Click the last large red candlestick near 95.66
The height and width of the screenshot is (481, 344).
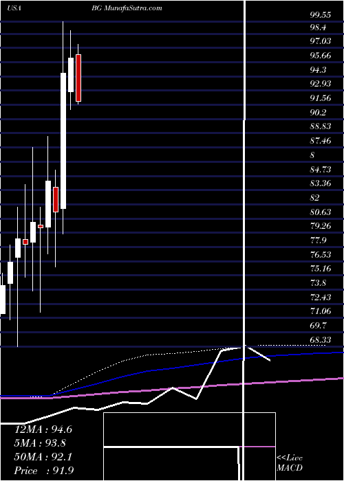(78, 78)
